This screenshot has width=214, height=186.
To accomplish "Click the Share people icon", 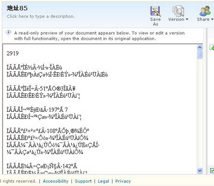I will coord(205,11).
